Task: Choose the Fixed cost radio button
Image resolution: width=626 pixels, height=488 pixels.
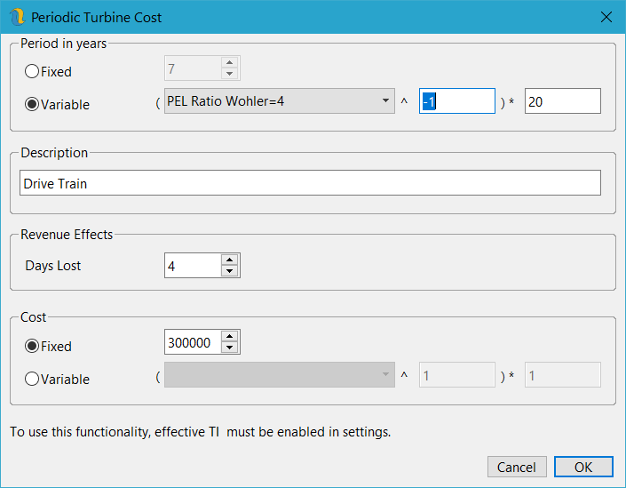Action: pos(33,346)
